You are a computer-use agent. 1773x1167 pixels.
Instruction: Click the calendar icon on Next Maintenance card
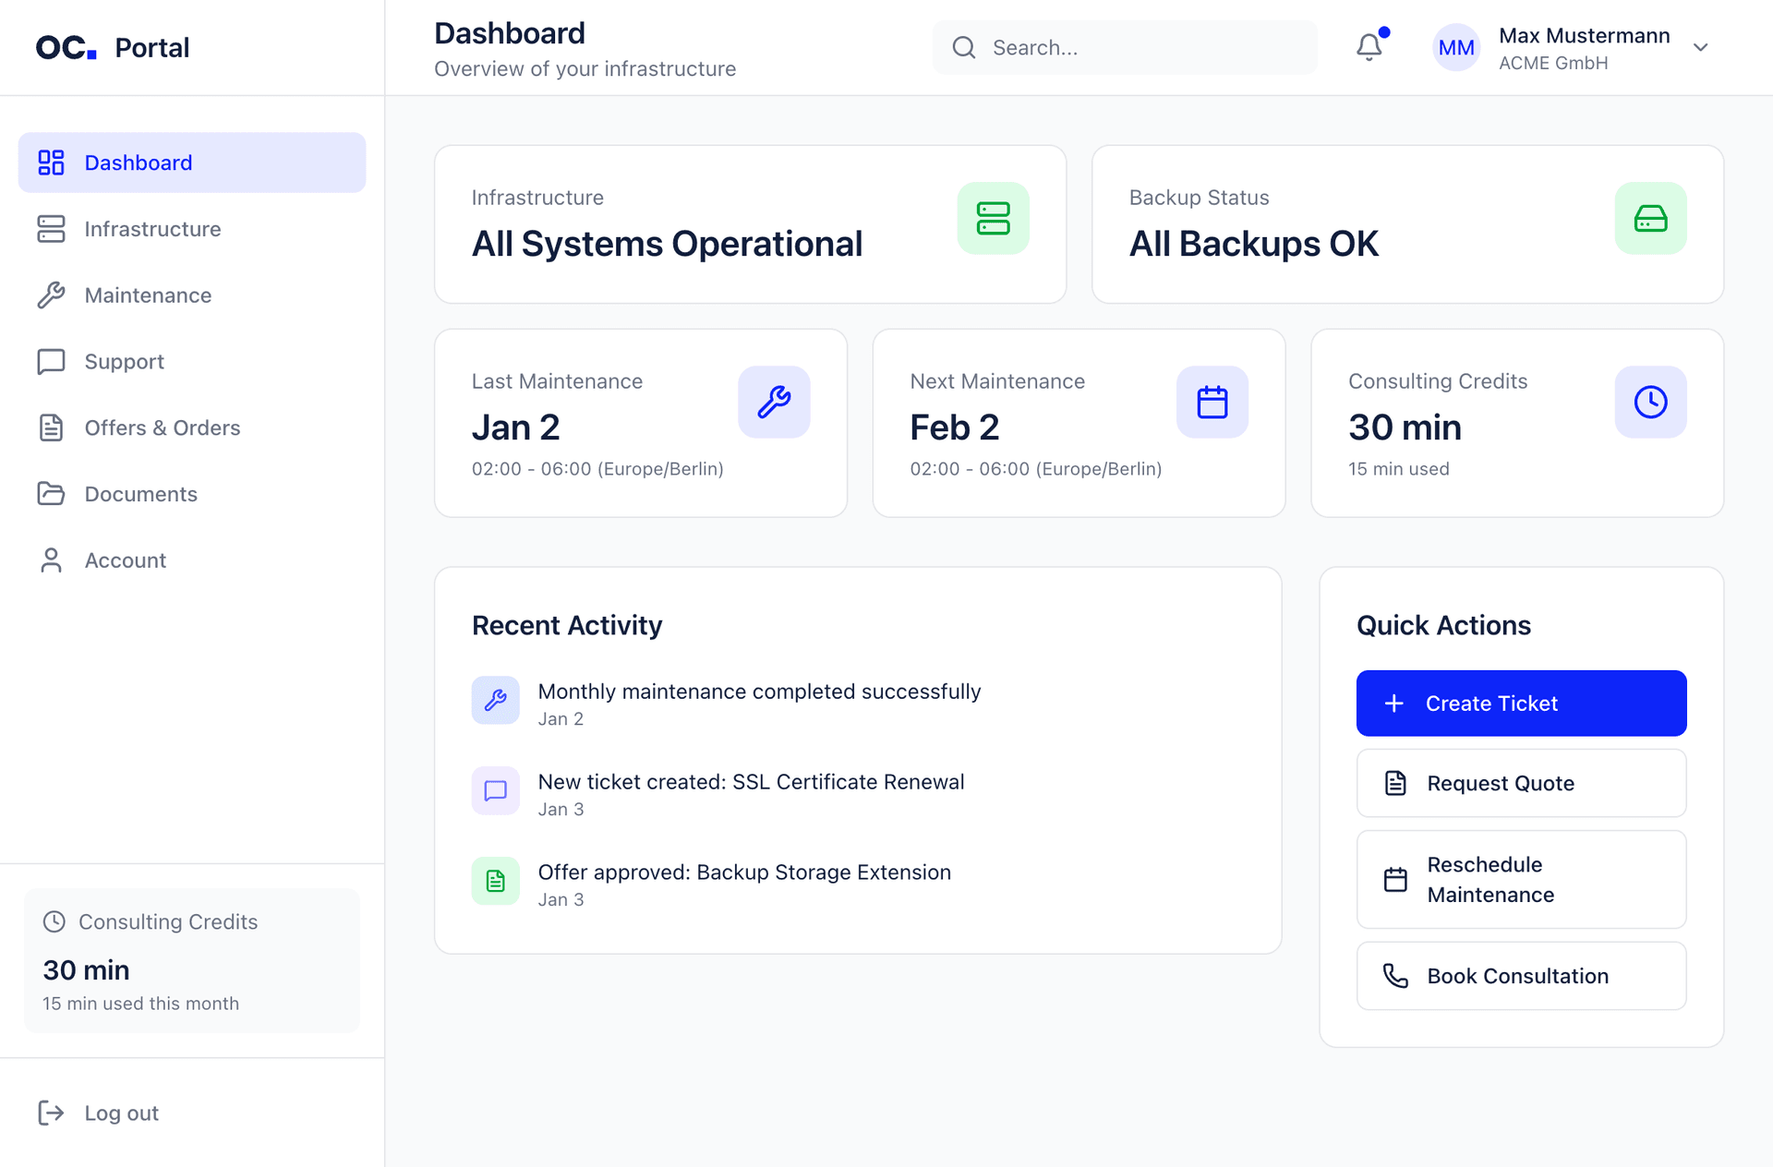1212,402
